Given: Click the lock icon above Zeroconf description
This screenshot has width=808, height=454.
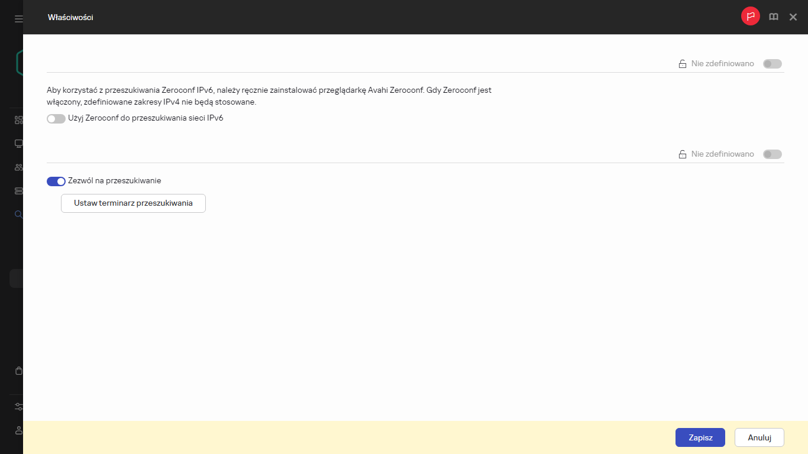Looking at the screenshot, I should tap(682, 64).
